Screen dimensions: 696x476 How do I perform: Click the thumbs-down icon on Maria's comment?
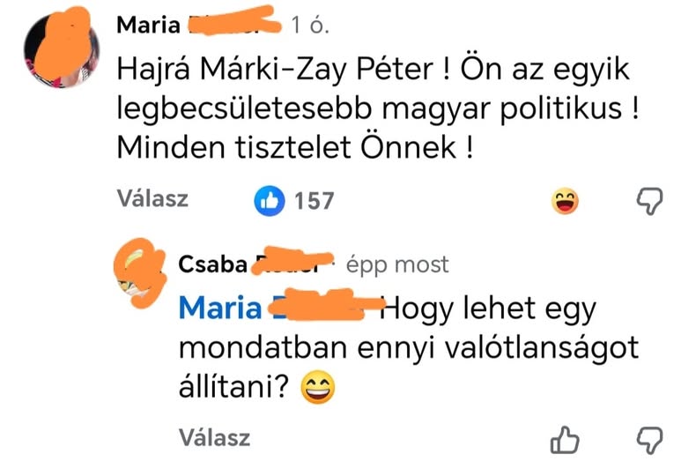[x=648, y=201]
